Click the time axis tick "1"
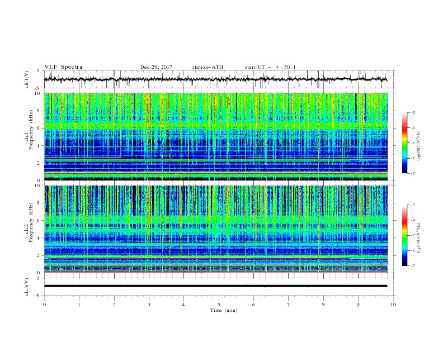 (79, 305)
